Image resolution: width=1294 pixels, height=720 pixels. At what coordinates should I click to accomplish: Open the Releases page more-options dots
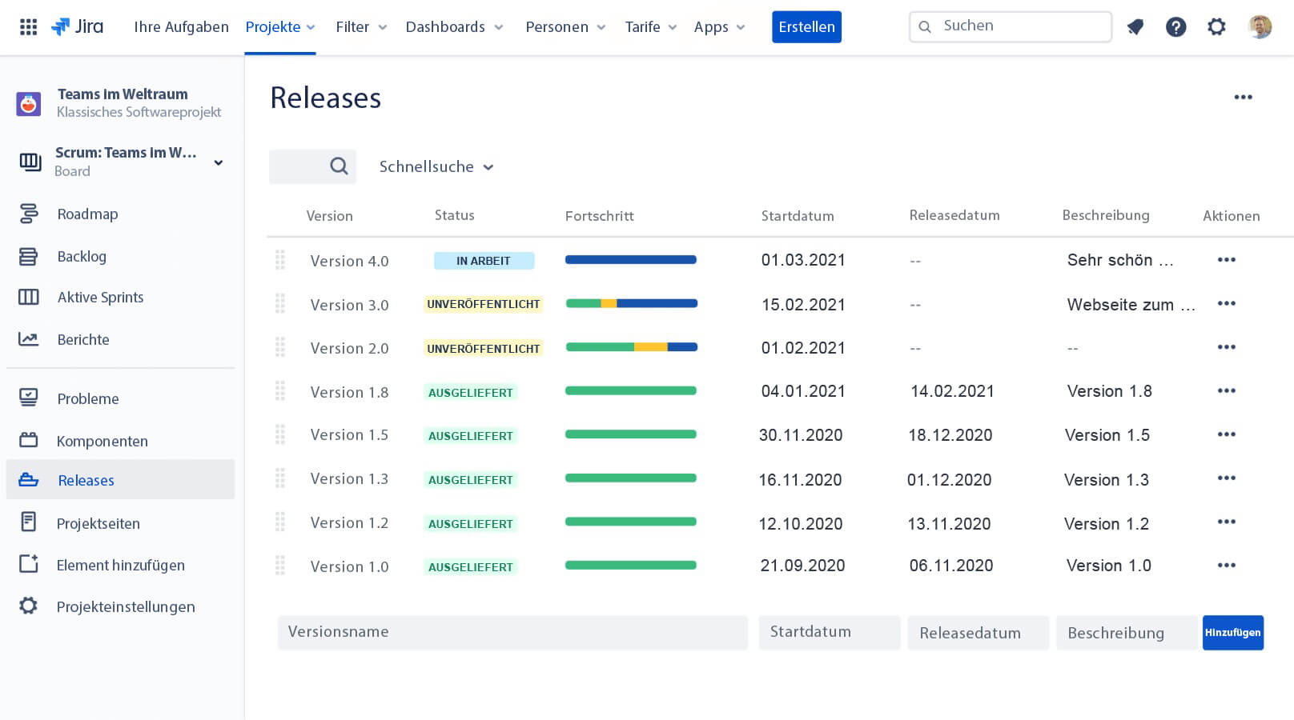click(x=1243, y=97)
